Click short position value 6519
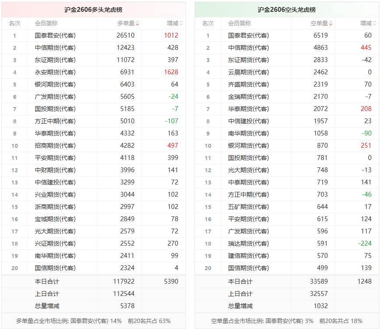Screen dimensions: 381x330 [321, 35]
